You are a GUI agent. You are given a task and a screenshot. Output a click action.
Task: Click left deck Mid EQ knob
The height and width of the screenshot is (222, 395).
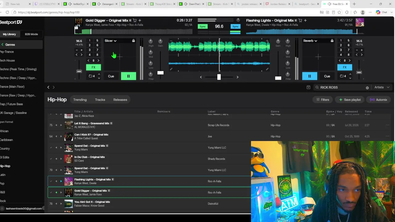pyautogui.click(x=151, y=52)
